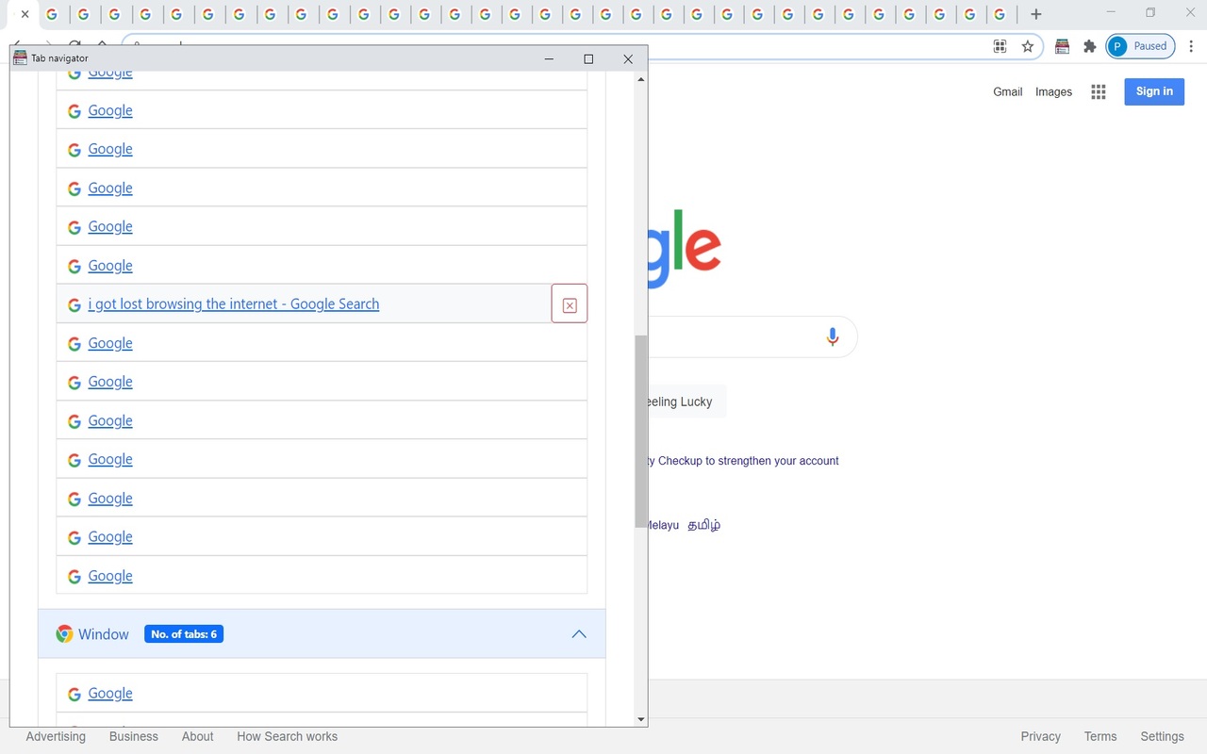Click the Tab navigator scrollbar thumb
Image resolution: width=1207 pixels, height=754 pixels.
(641, 431)
